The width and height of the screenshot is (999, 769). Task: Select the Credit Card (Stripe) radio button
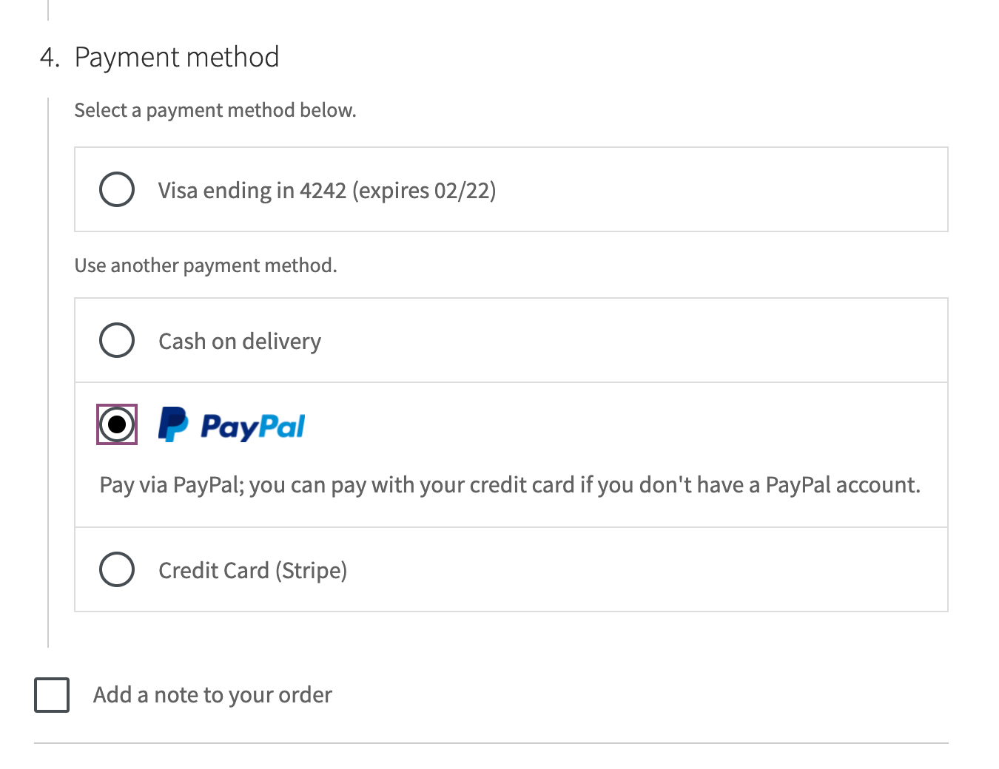pyautogui.click(x=116, y=569)
